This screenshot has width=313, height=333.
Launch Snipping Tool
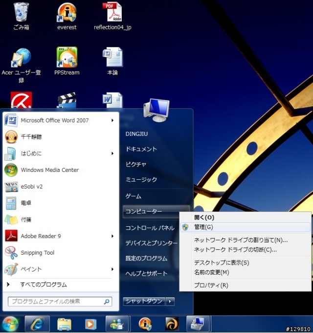coord(60,253)
